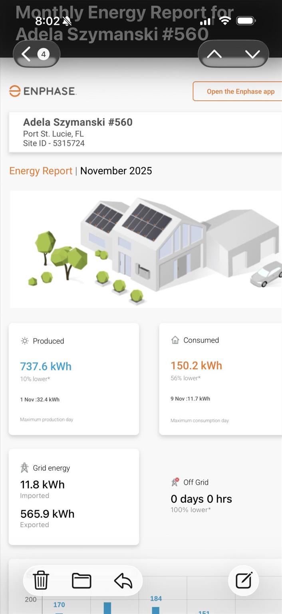This screenshot has height=614, width=282.
Task: Tap the unread count badge showing 4
Action: [x=44, y=54]
